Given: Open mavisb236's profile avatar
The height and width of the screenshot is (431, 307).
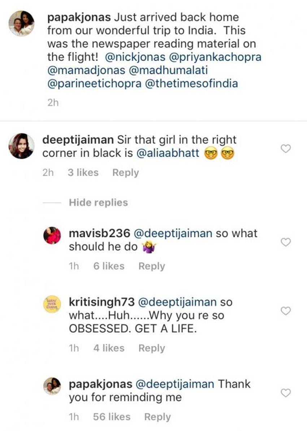Looking at the screenshot, I should click(x=52, y=236).
